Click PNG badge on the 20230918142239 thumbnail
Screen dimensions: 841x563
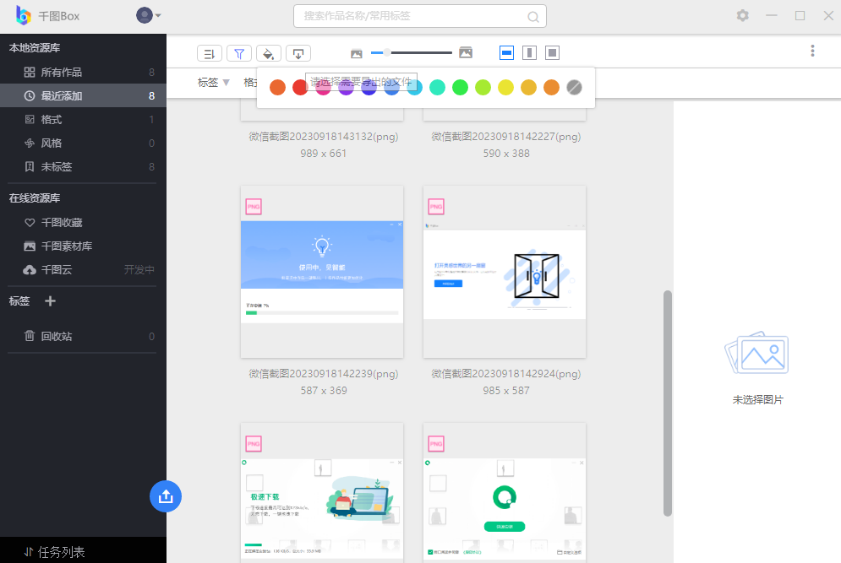click(254, 207)
